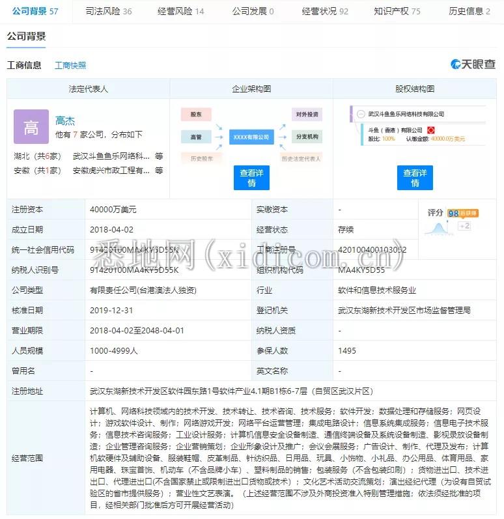Open 武汉斗鱼鱼乐网络科... company link

coord(111,156)
